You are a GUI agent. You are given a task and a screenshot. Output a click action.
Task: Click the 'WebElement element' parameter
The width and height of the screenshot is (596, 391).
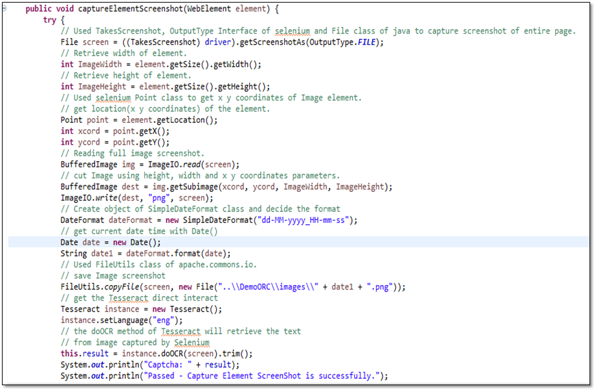(x=226, y=9)
